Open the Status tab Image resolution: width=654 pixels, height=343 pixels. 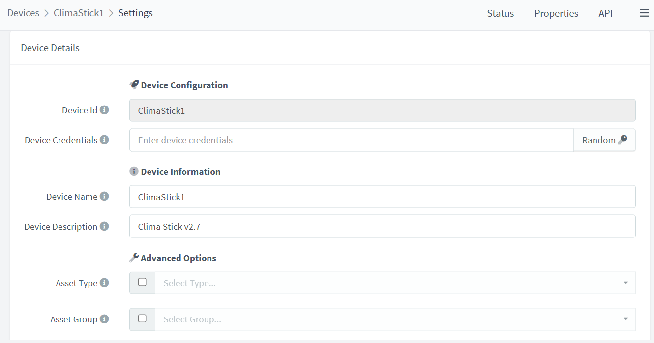[x=500, y=13]
